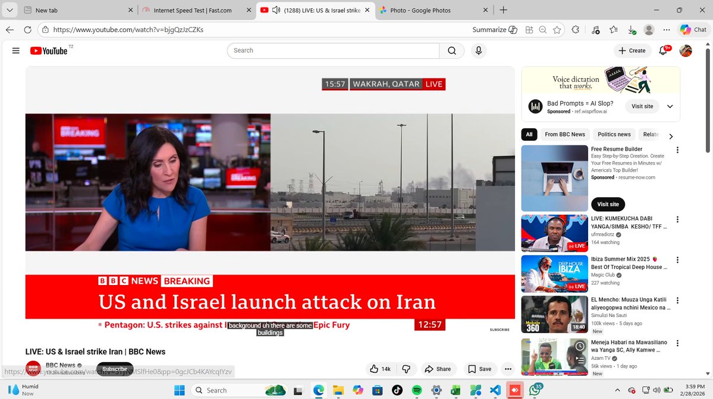Viewport: 713px width, 399px height.
Task: Open Spotify from the taskbar
Action: pos(416,390)
